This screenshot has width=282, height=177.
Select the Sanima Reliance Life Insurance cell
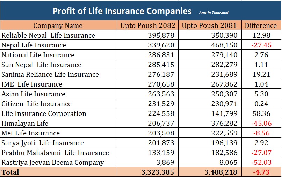point(50,74)
